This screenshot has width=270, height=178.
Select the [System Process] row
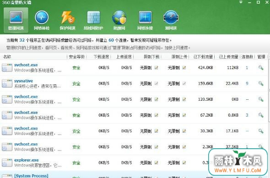pos(134,174)
